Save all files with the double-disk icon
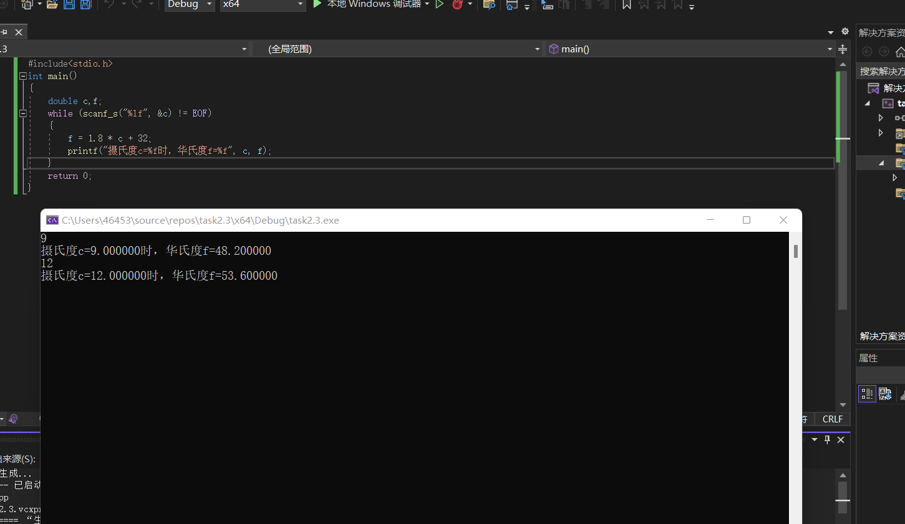The height and width of the screenshot is (524, 905). 85,4
